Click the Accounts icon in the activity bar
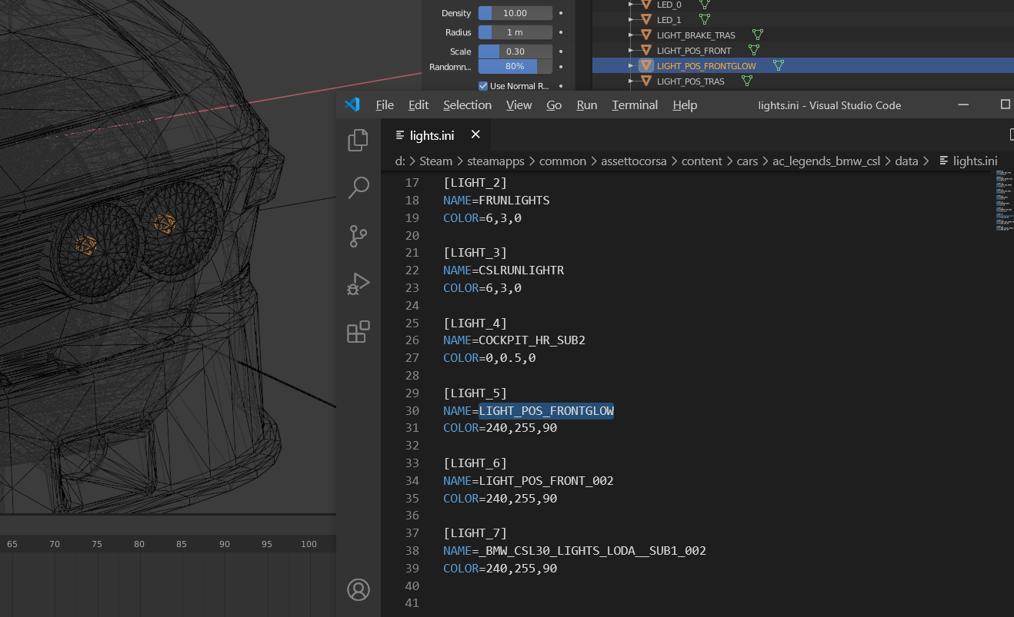 358,589
